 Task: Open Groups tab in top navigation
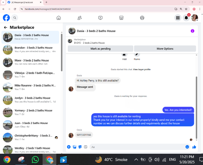click(x=142, y=18)
